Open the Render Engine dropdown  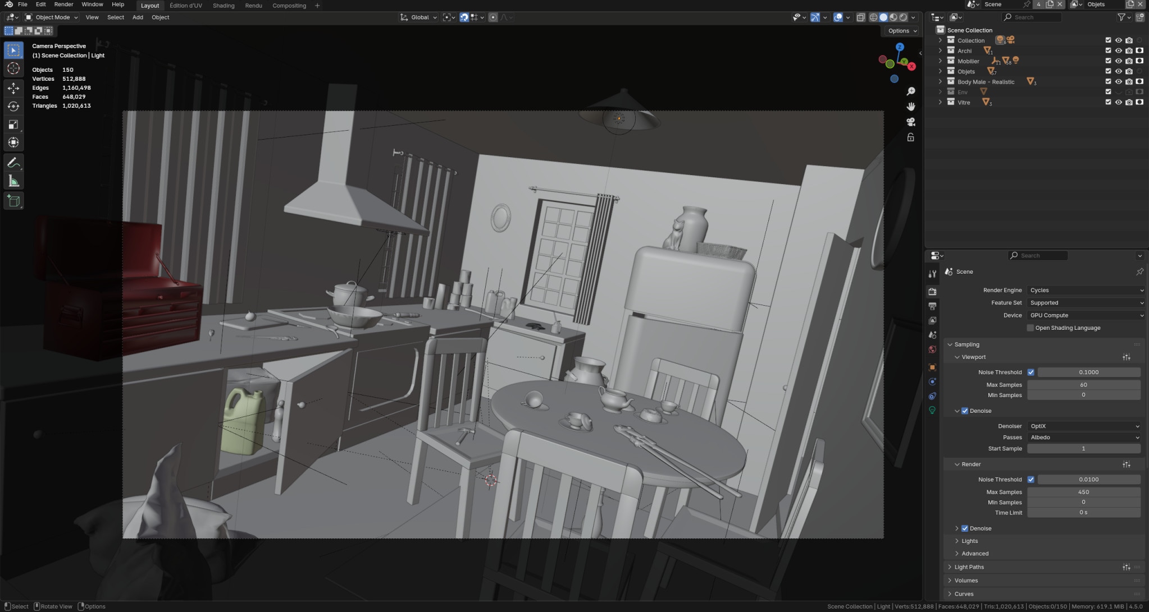click(x=1086, y=290)
